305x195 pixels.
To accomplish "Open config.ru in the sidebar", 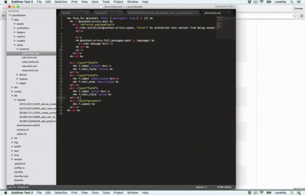I will point(19,168).
